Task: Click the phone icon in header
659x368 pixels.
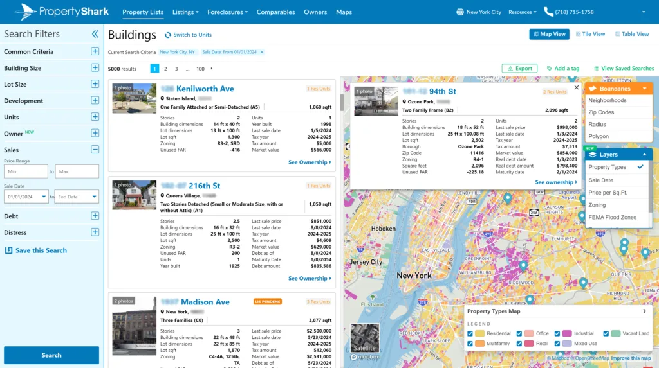Action: click(x=548, y=12)
